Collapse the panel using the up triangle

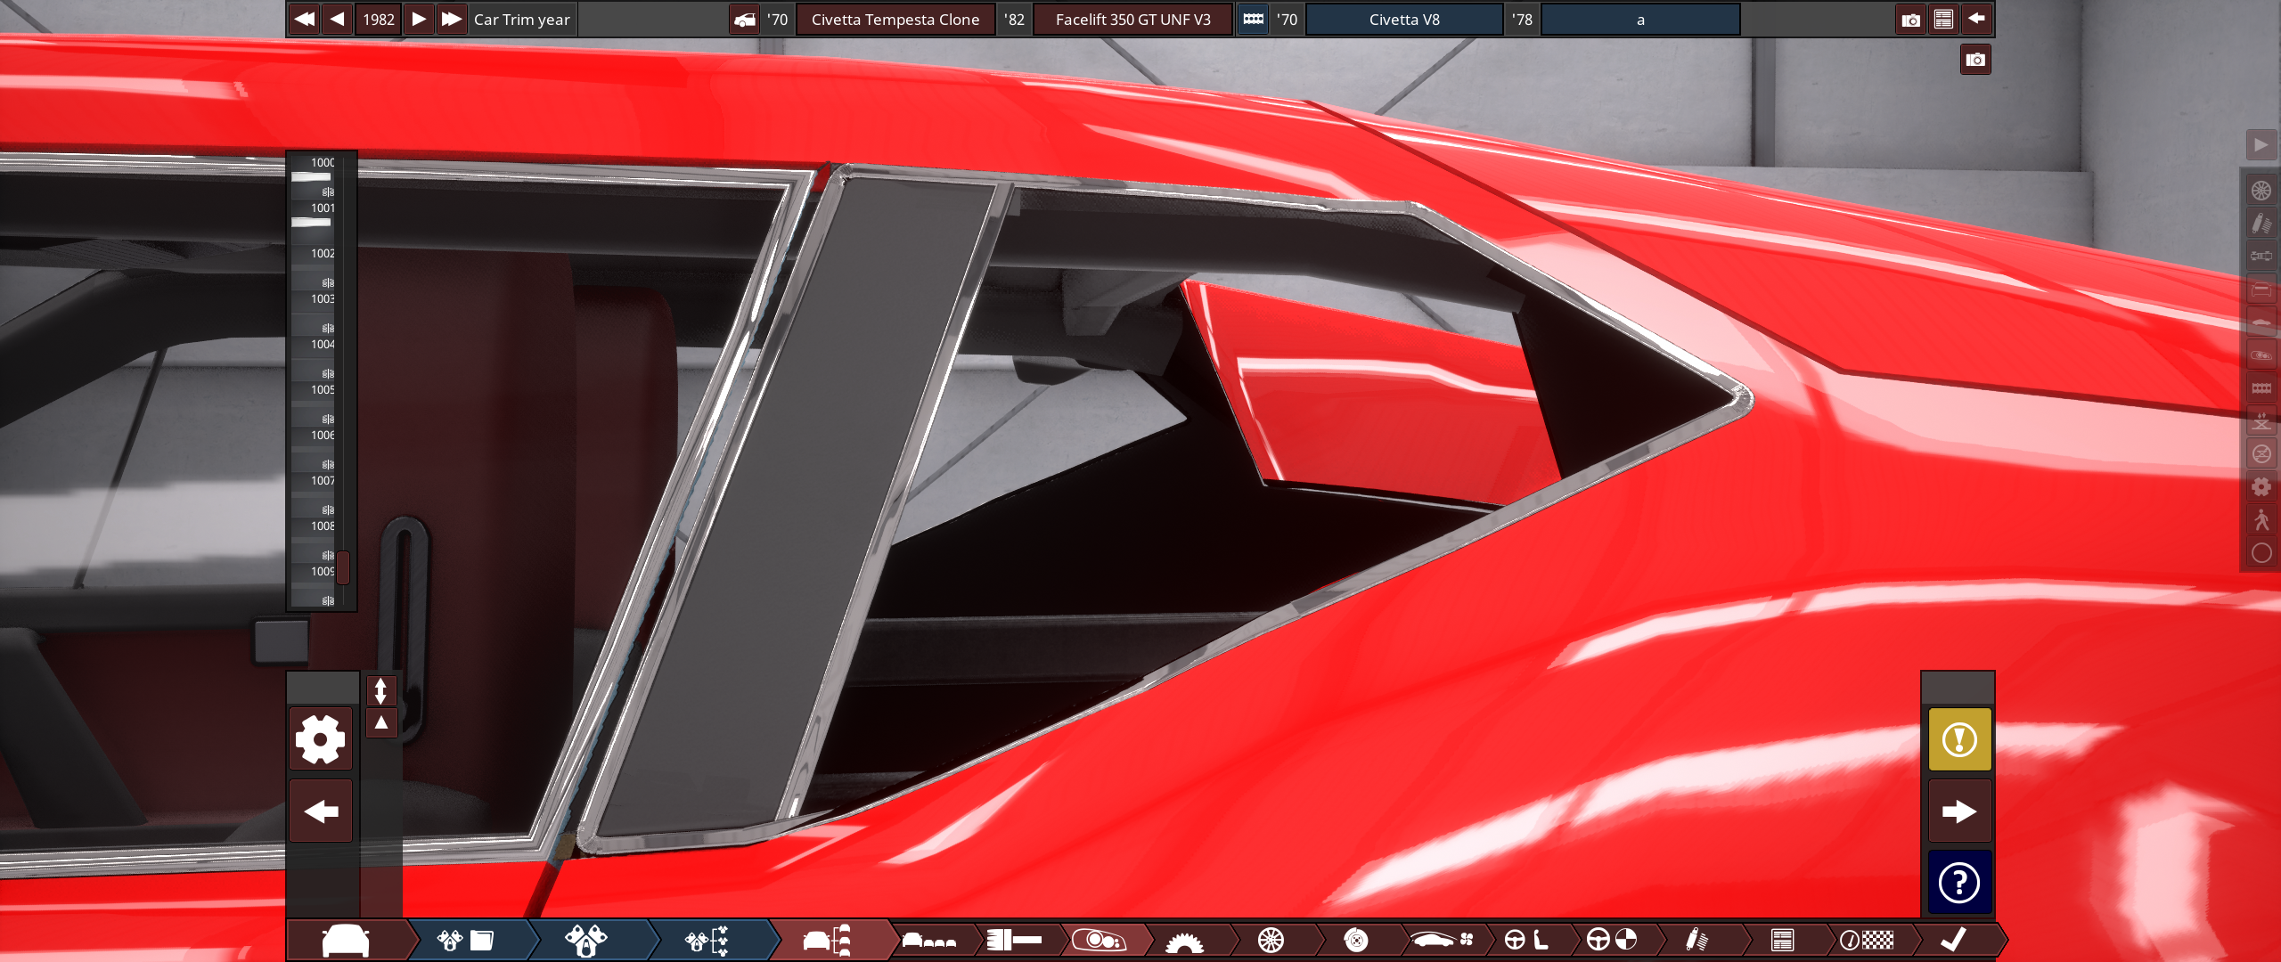coord(380,722)
